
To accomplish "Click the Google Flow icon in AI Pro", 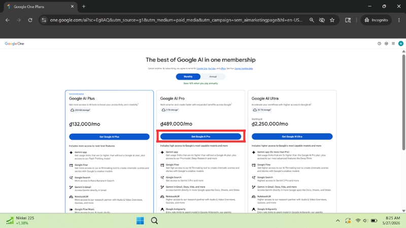I will [162, 165].
